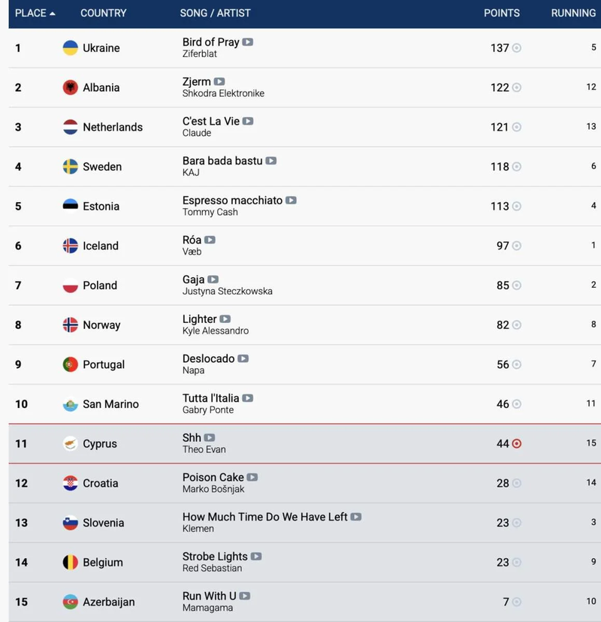The image size is (601, 622).
Task: Sort table by POINTS header
Action: pyautogui.click(x=501, y=13)
